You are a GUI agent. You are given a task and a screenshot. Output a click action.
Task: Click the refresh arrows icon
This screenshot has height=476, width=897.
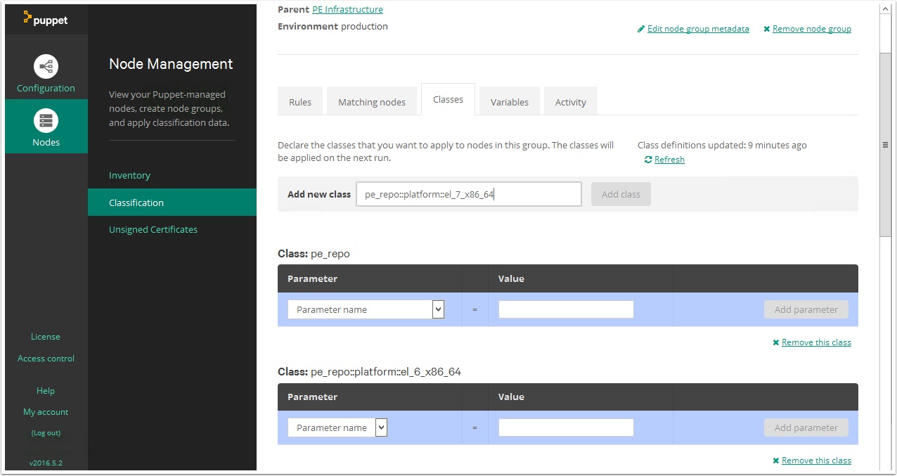(x=648, y=160)
